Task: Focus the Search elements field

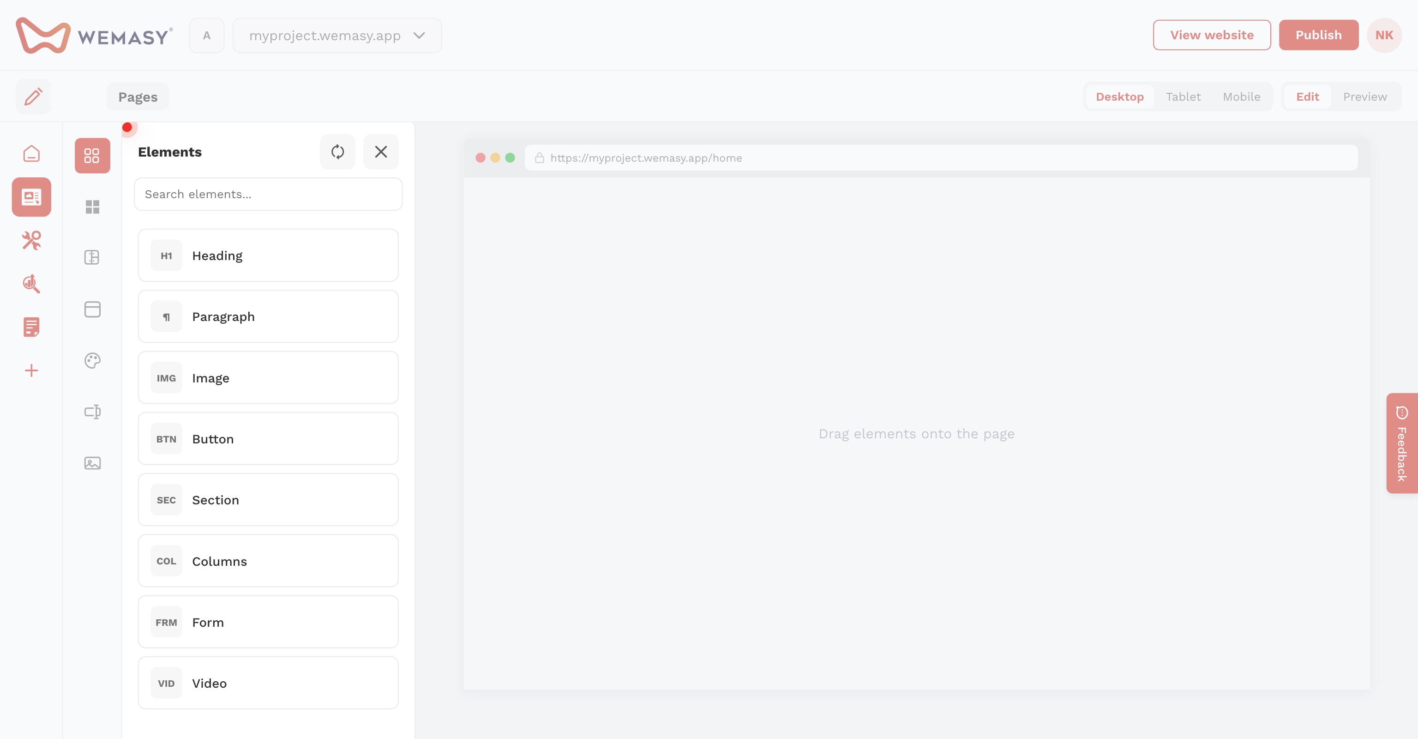Action: coord(268,194)
